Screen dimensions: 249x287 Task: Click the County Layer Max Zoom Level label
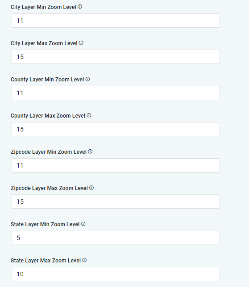click(48, 116)
